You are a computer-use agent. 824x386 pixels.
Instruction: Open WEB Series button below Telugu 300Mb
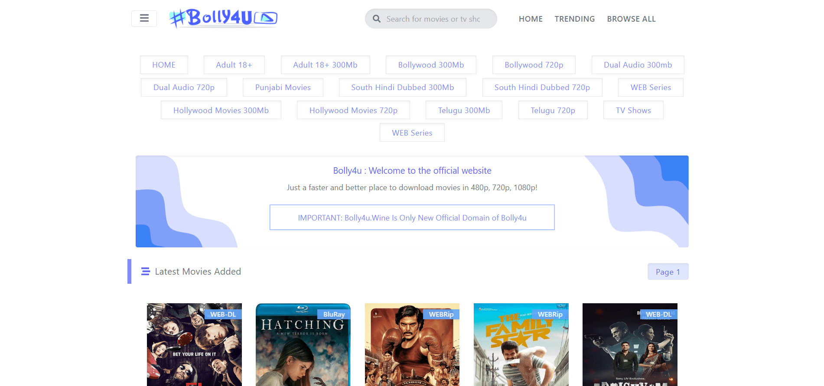coord(412,133)
